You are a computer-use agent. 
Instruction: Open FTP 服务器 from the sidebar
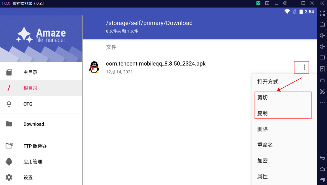pos(41,146)
